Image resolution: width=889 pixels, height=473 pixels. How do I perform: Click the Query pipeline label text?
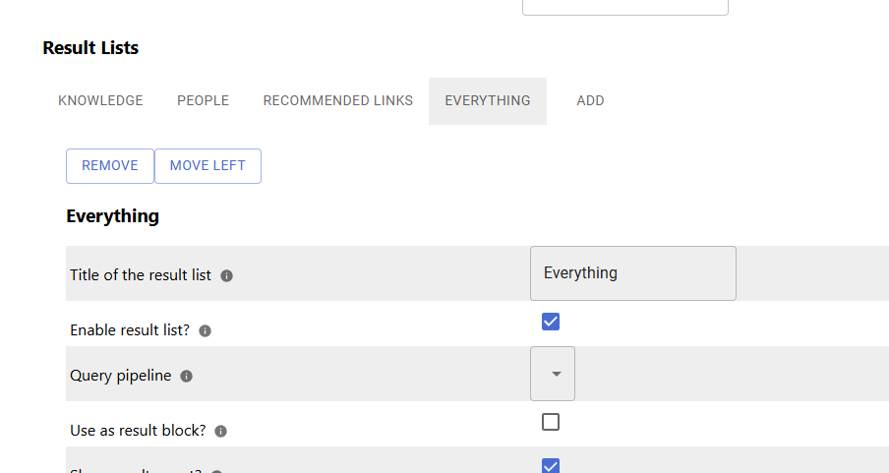121,376
